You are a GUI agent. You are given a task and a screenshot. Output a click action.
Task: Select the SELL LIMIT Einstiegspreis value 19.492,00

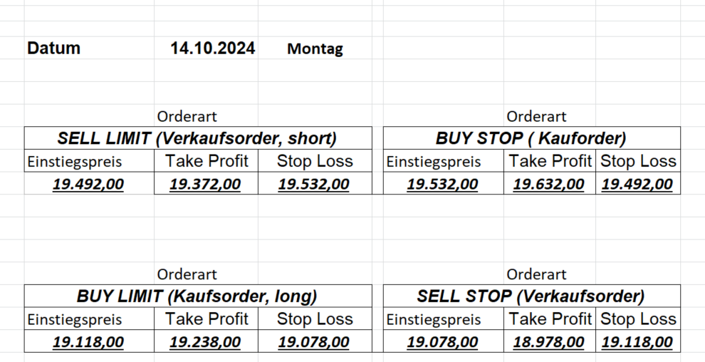88,185
